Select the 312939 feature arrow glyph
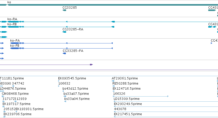 tap(15, 101)
